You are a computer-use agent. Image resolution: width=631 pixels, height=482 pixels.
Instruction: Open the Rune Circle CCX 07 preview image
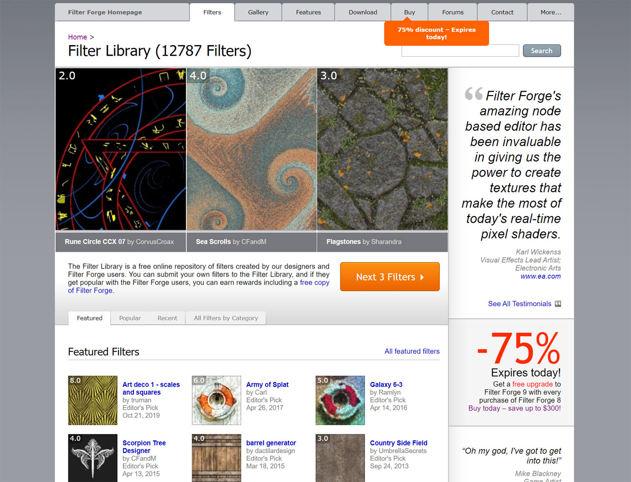click(121, 149)
